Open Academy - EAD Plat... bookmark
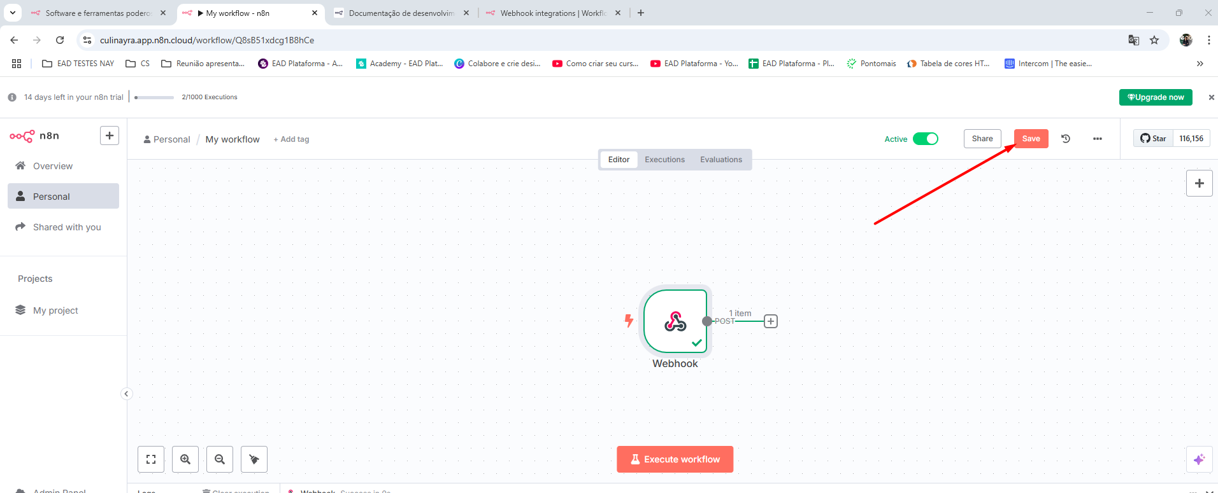The width and height of the screenshot is (1218, 493). coord(399,64)
